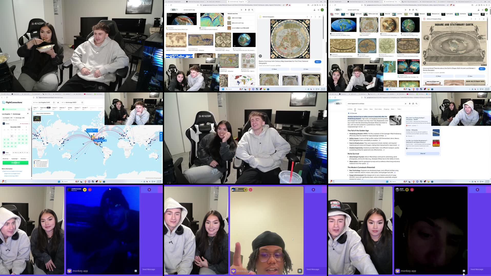The image size is (491, 276).
Task: Select the emoji icon in monkey.app chat bar
Action: tap(233, 271)
